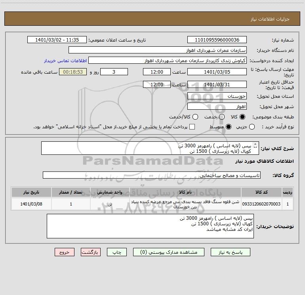Click the شهر محل تحویل اهواز field
The image size is (305, 295).
(217, 107)
